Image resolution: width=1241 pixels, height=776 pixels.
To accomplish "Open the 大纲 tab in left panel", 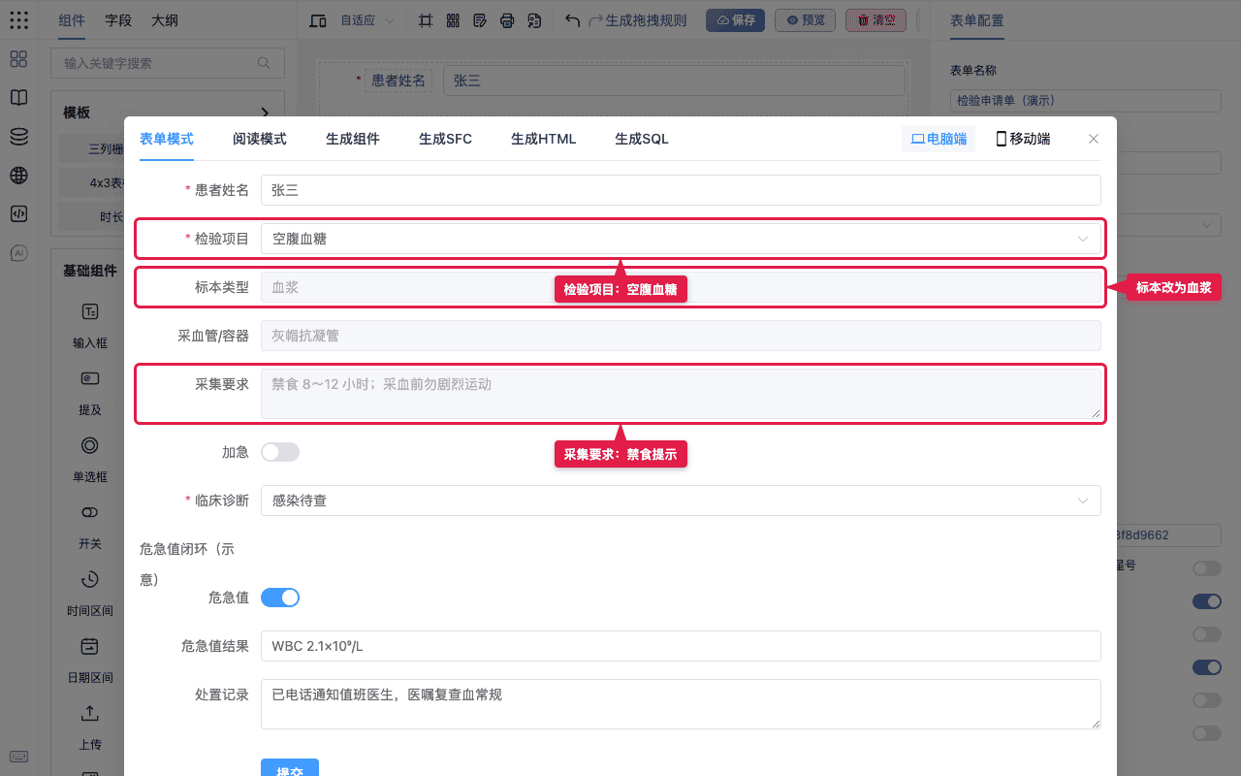I will click(x=165, y=20).
